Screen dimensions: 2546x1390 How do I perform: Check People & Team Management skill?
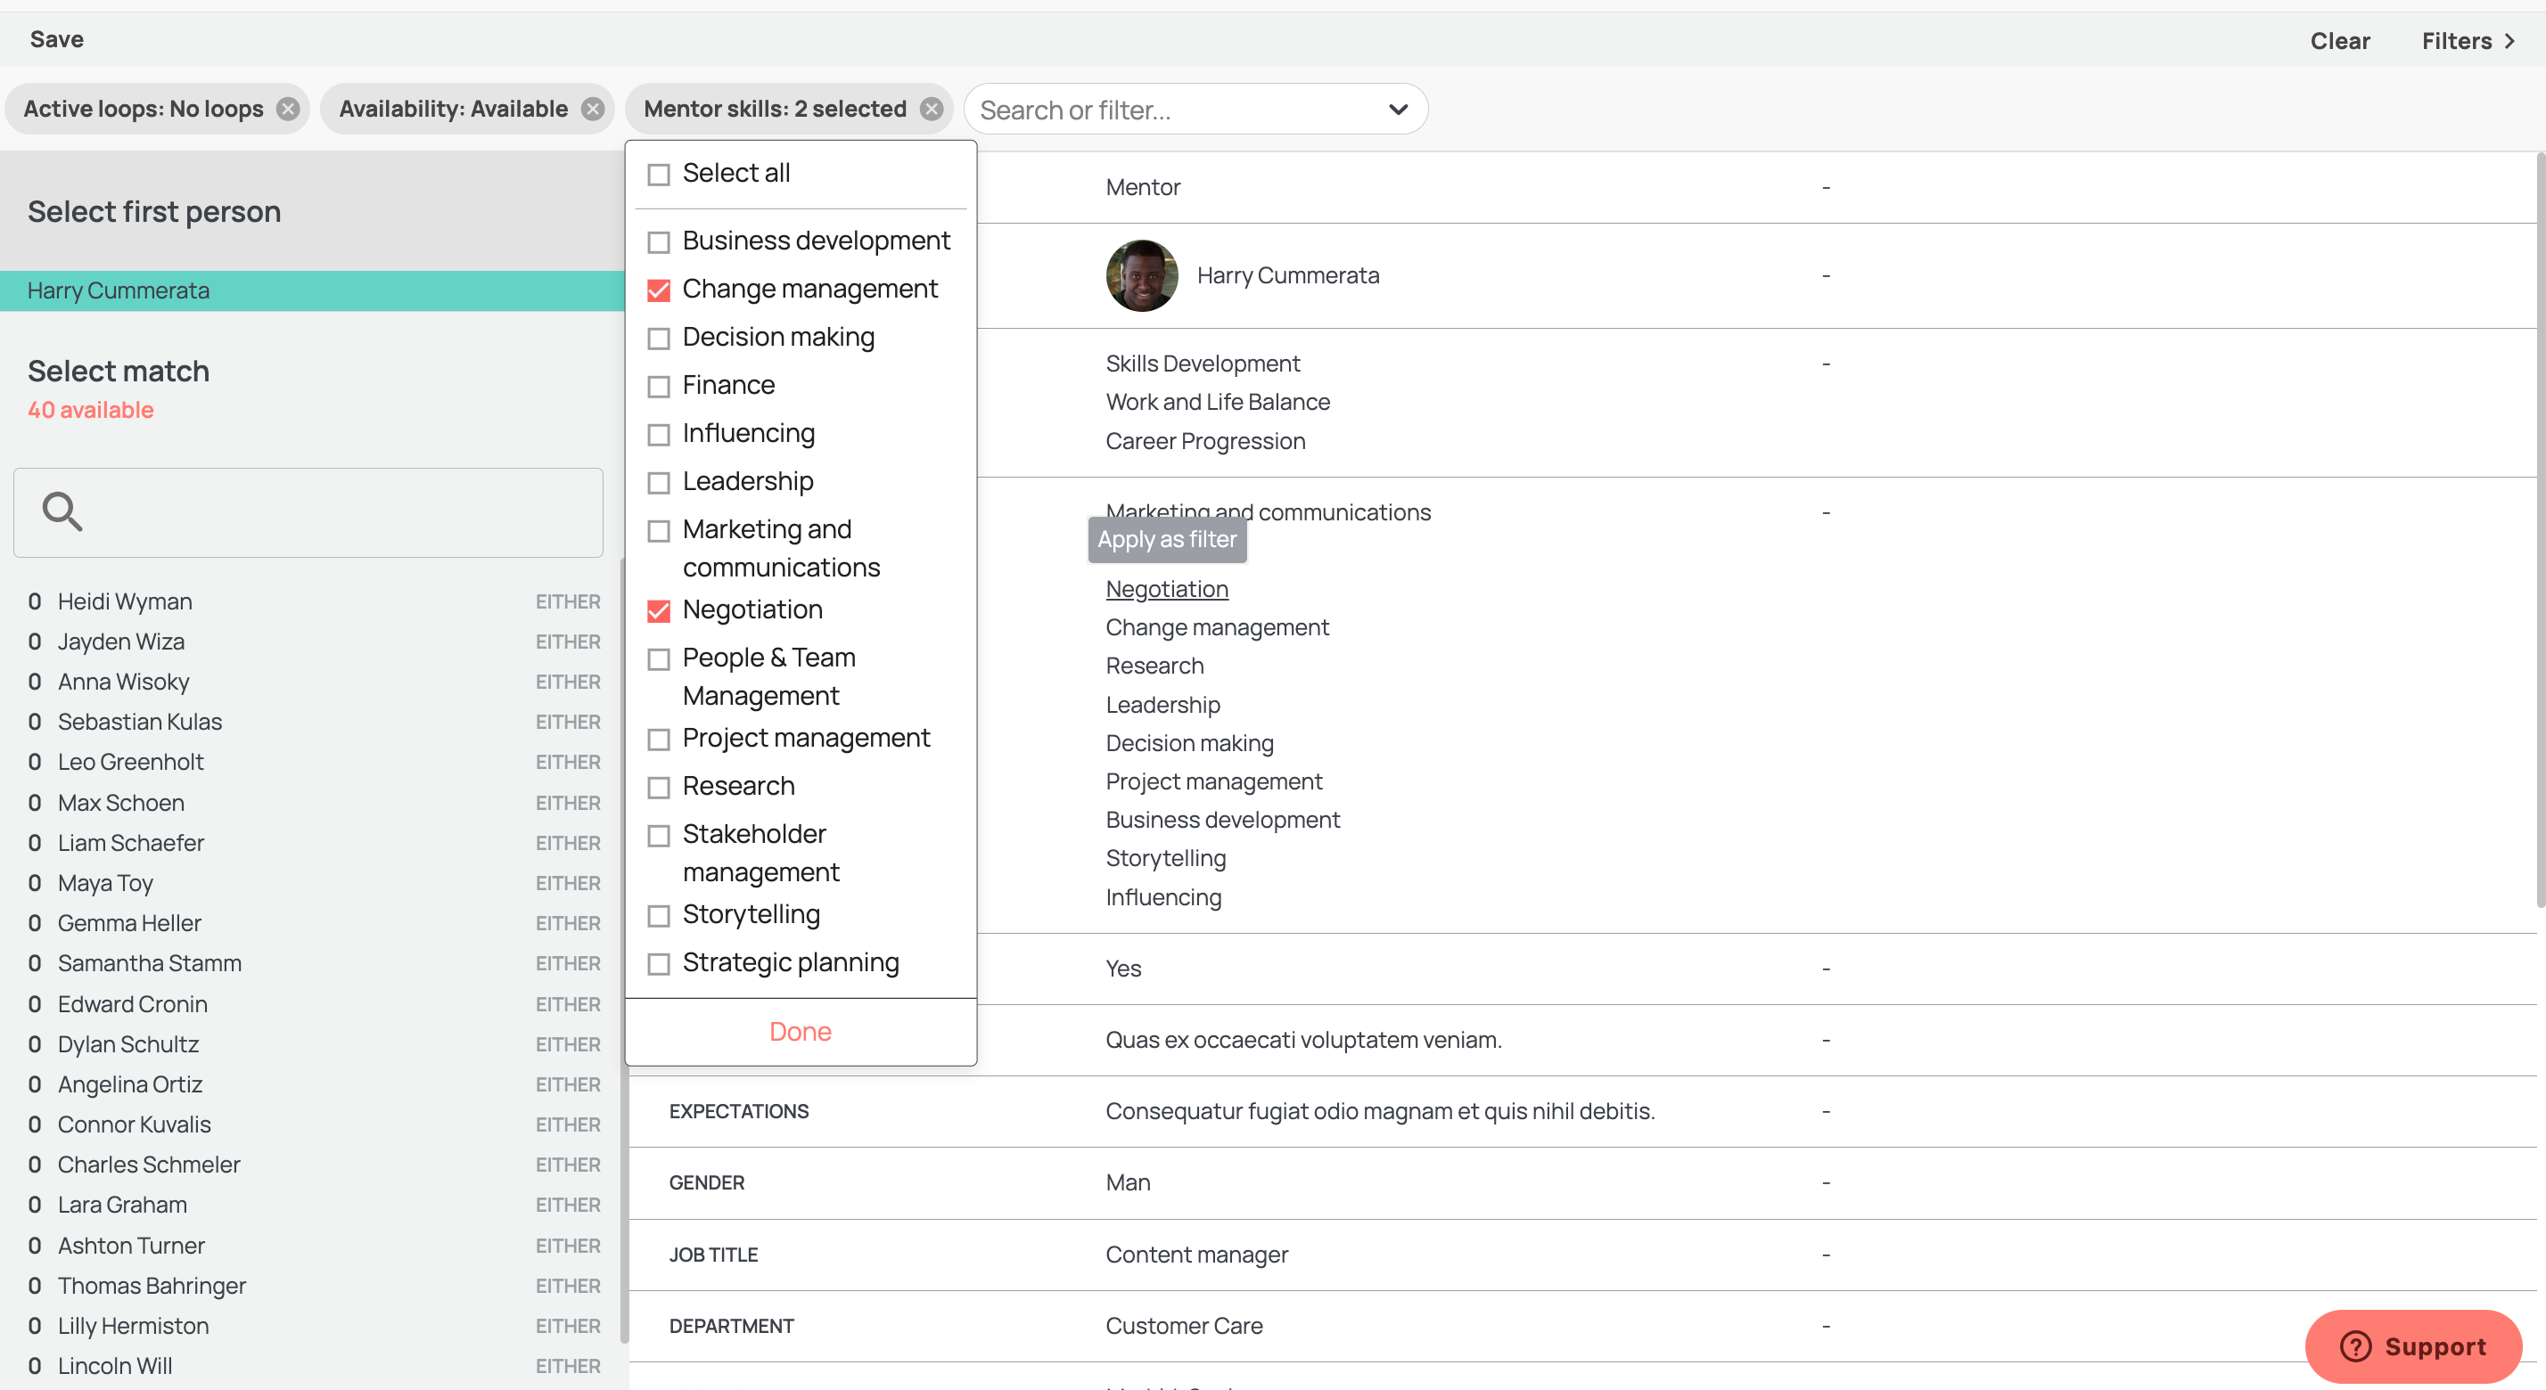point(658,660)
